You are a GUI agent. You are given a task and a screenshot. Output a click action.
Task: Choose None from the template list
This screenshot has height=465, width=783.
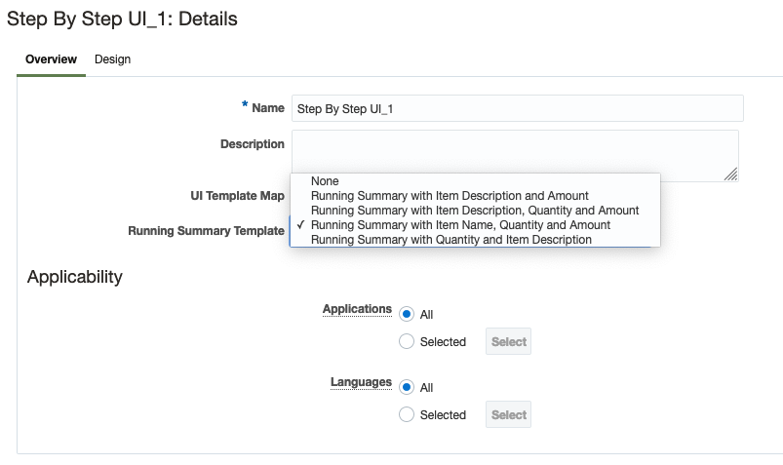point(325,181)
